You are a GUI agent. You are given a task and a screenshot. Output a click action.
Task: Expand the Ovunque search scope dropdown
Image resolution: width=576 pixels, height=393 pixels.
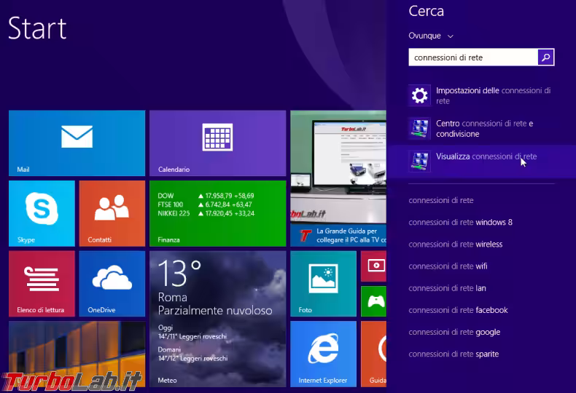431,36
